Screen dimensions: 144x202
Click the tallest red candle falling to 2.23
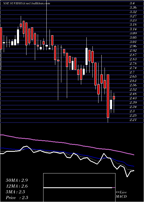point(108,96)
